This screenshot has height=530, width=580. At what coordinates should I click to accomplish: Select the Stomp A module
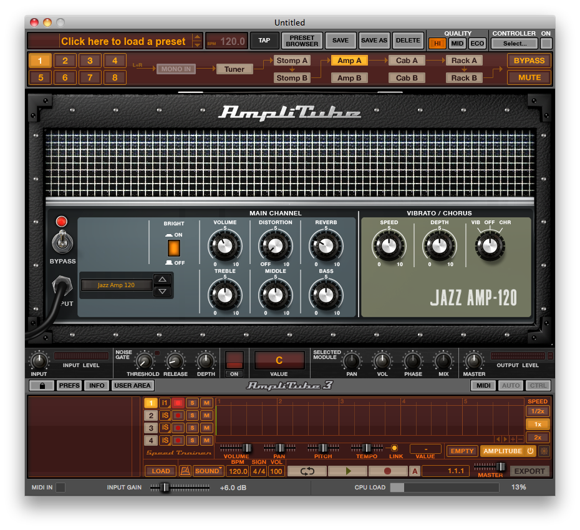pyautogui.click(x=292, y=61)
